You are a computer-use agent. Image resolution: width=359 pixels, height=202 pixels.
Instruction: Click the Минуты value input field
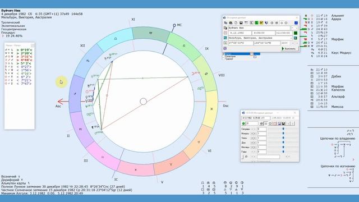pos(262,134)
